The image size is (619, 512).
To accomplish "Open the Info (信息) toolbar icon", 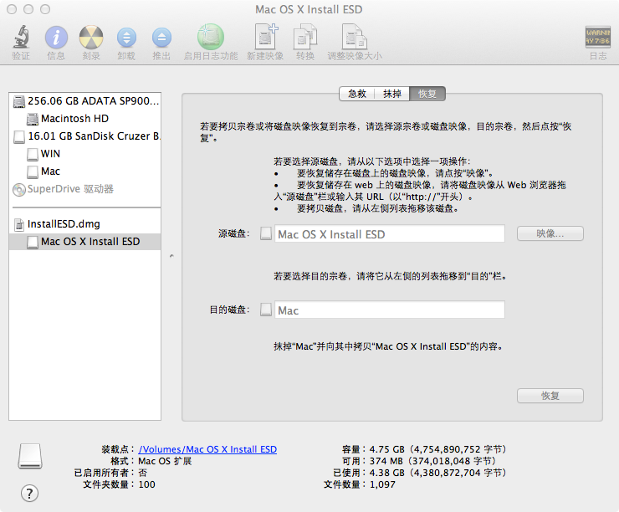I will (x=56, y=38).
